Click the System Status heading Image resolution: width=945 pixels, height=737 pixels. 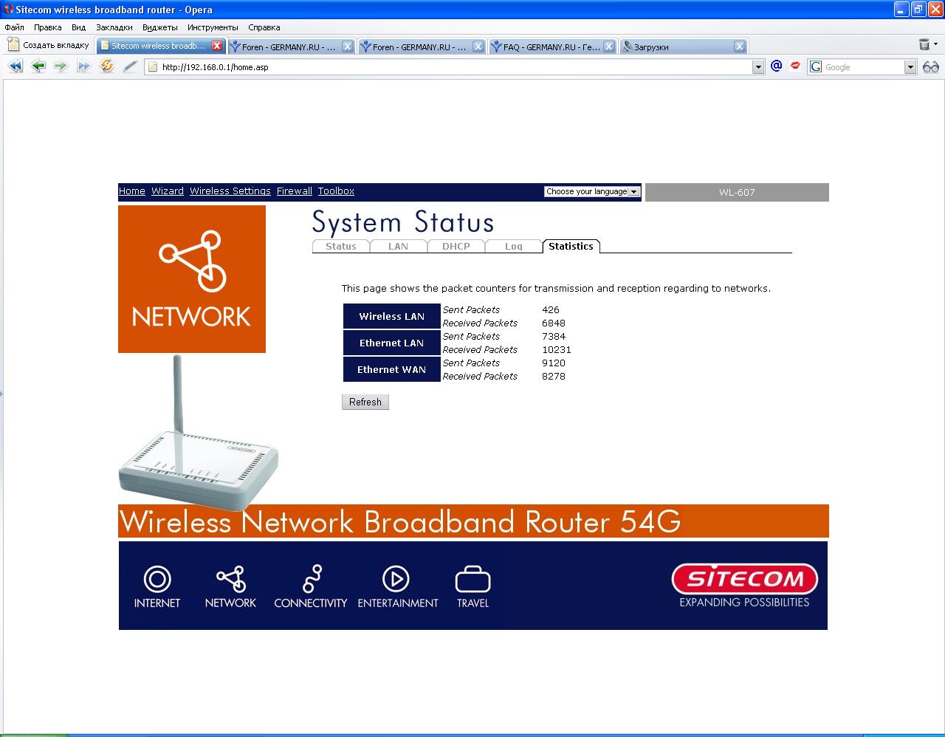coord(403,222)
